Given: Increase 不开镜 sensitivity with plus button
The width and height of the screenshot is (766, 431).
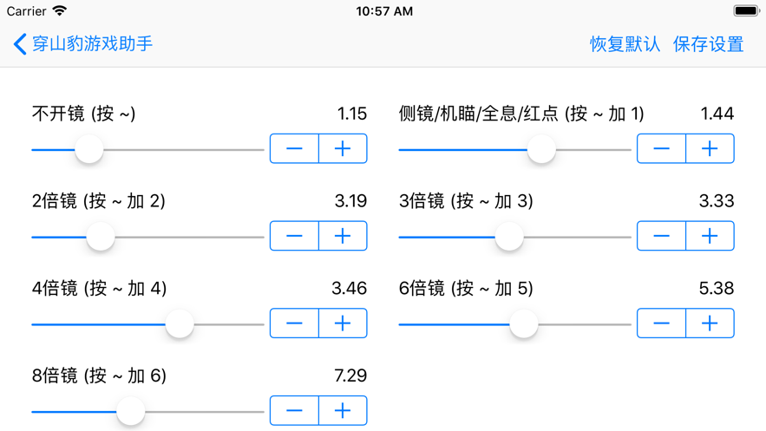Looking at the screenshot, I should point(343,149).
